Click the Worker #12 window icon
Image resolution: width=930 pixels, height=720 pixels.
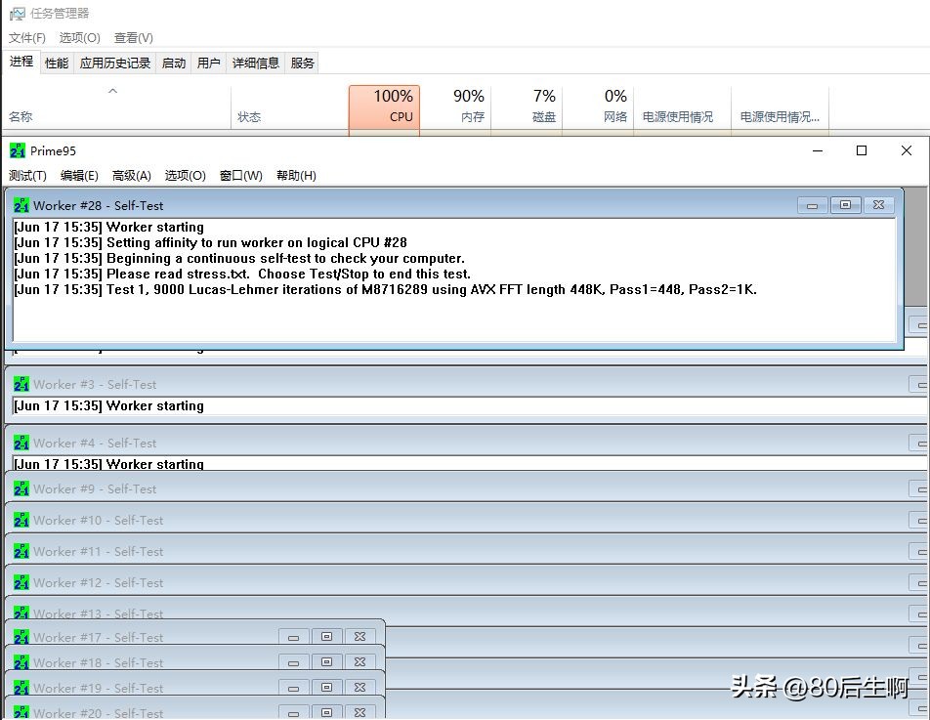tap(21, 583)
